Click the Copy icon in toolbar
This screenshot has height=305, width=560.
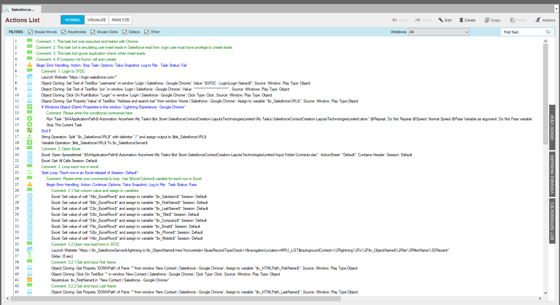point(487,20)
